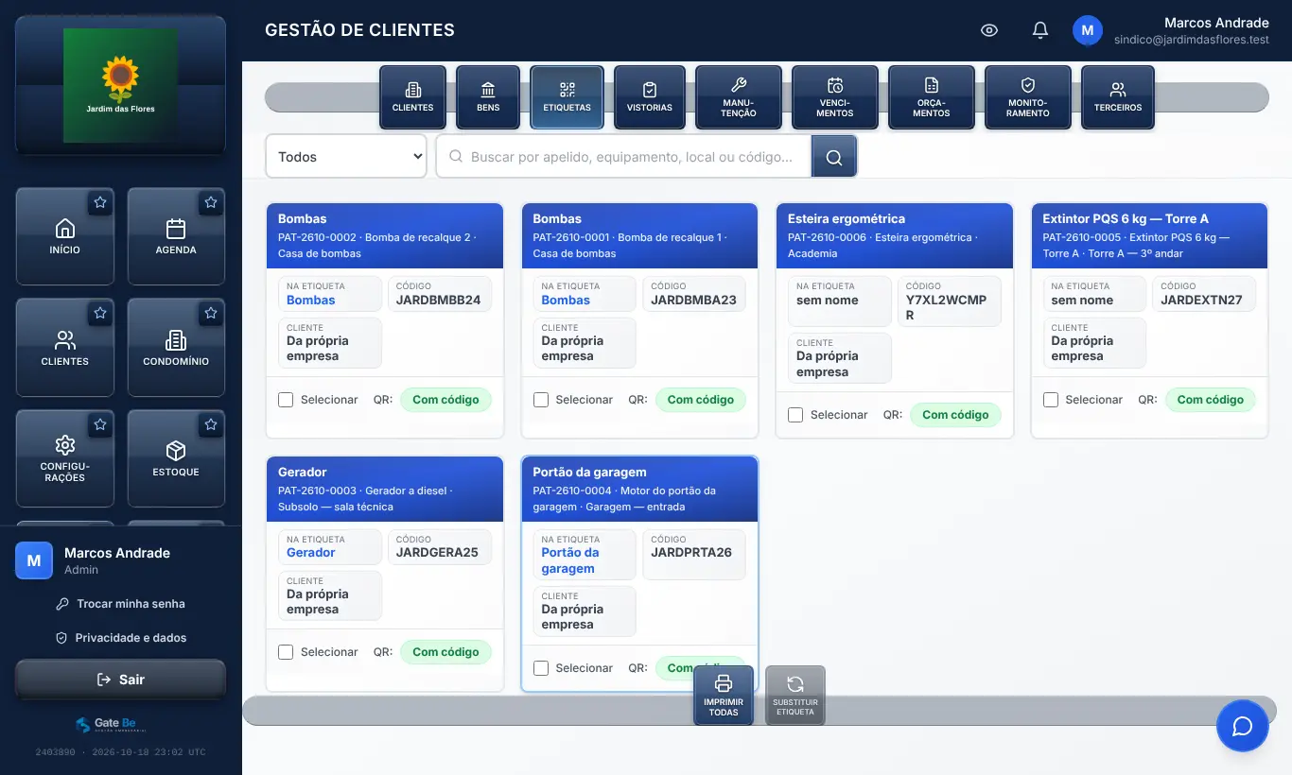1292x775 pixels.
Task: Open Agenda from the sidebar
Action: (x=176, y=236)
